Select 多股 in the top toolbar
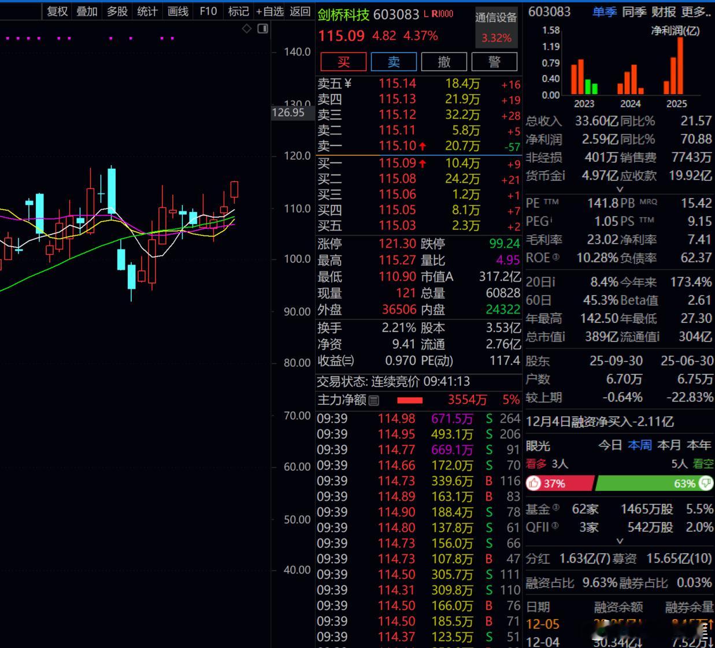Viewport: 715px width, 648px height. click(117, 11)
